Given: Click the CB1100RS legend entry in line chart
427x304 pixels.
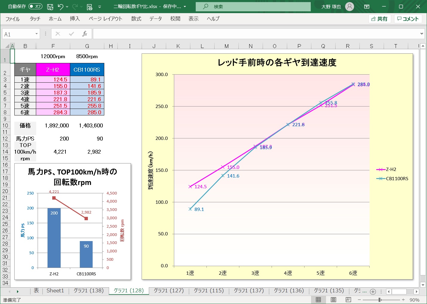Looking at the screenshot, I should 392,179.
